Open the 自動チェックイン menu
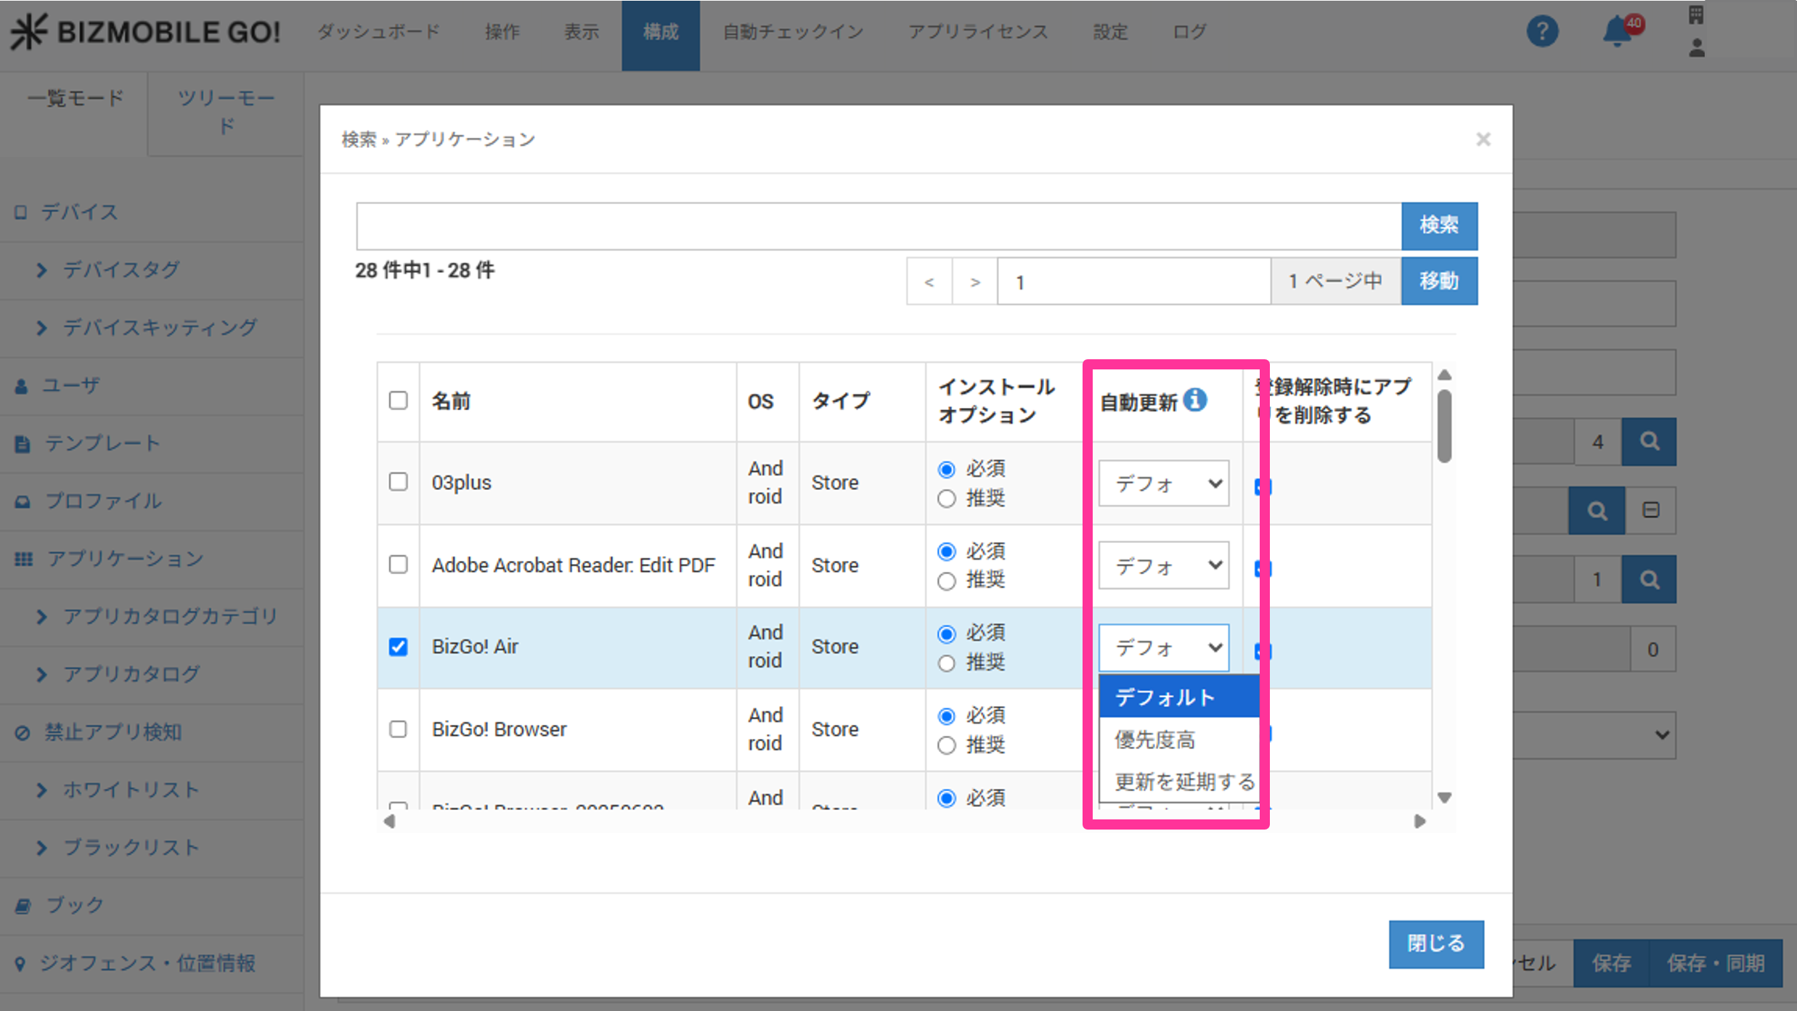1797x1011 pixels. pyautogui.click(x=793, y=32)
